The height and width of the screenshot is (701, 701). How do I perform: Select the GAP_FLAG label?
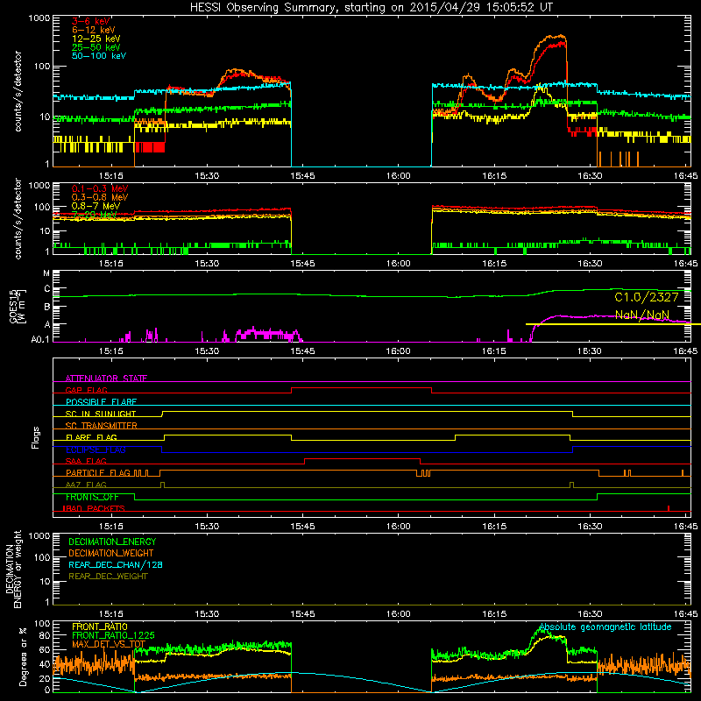coord(86,390)
